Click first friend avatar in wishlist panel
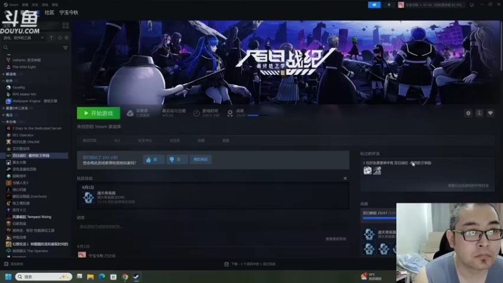Image resolution: width=503 pixels, height=283 pixels. point(368,170)
